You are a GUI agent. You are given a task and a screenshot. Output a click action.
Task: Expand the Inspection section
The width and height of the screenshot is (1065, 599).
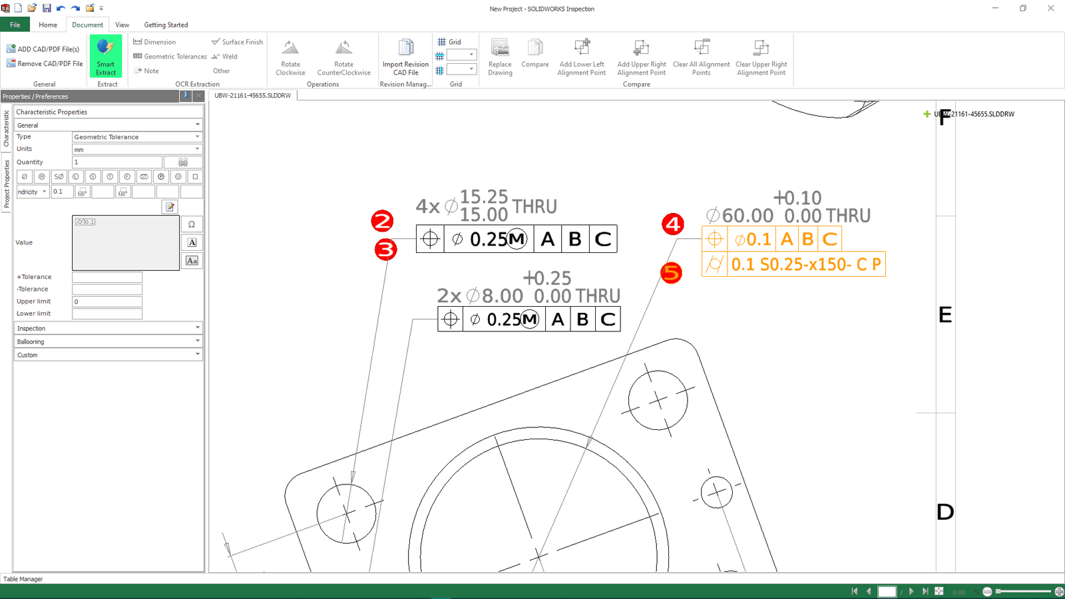pos(108,328)
